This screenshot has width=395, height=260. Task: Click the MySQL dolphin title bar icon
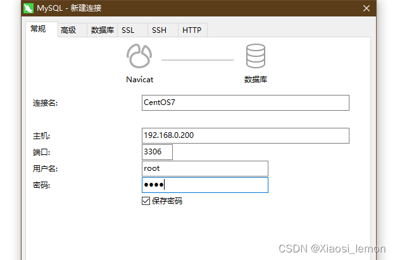coord(28,8)
